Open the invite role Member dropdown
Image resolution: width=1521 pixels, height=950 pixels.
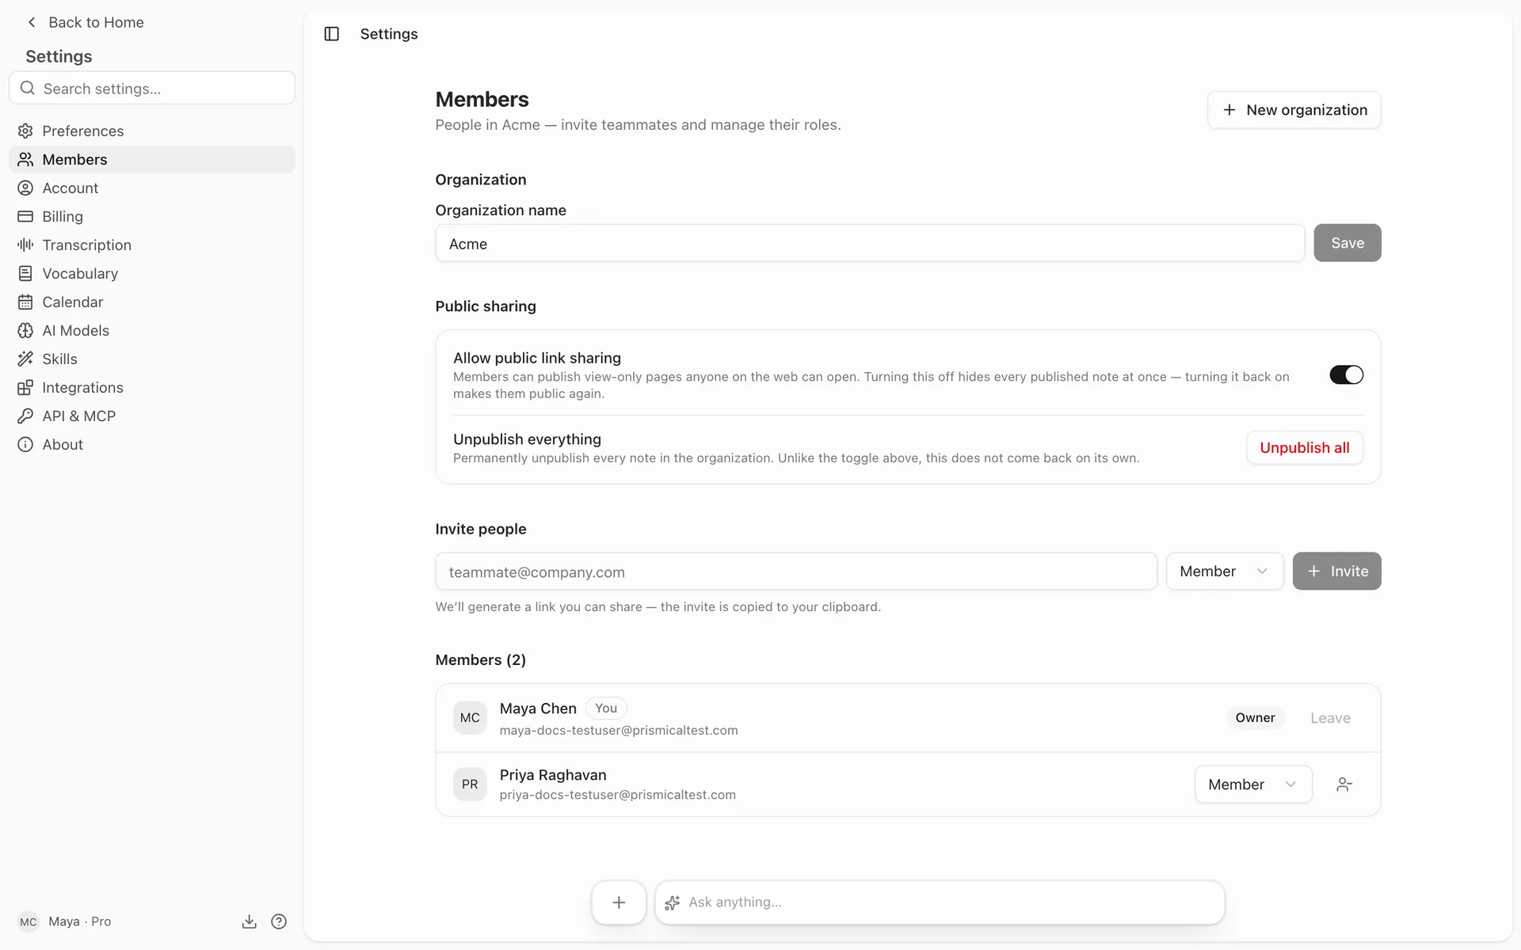pyautogui.click(x=1225, y=571)
